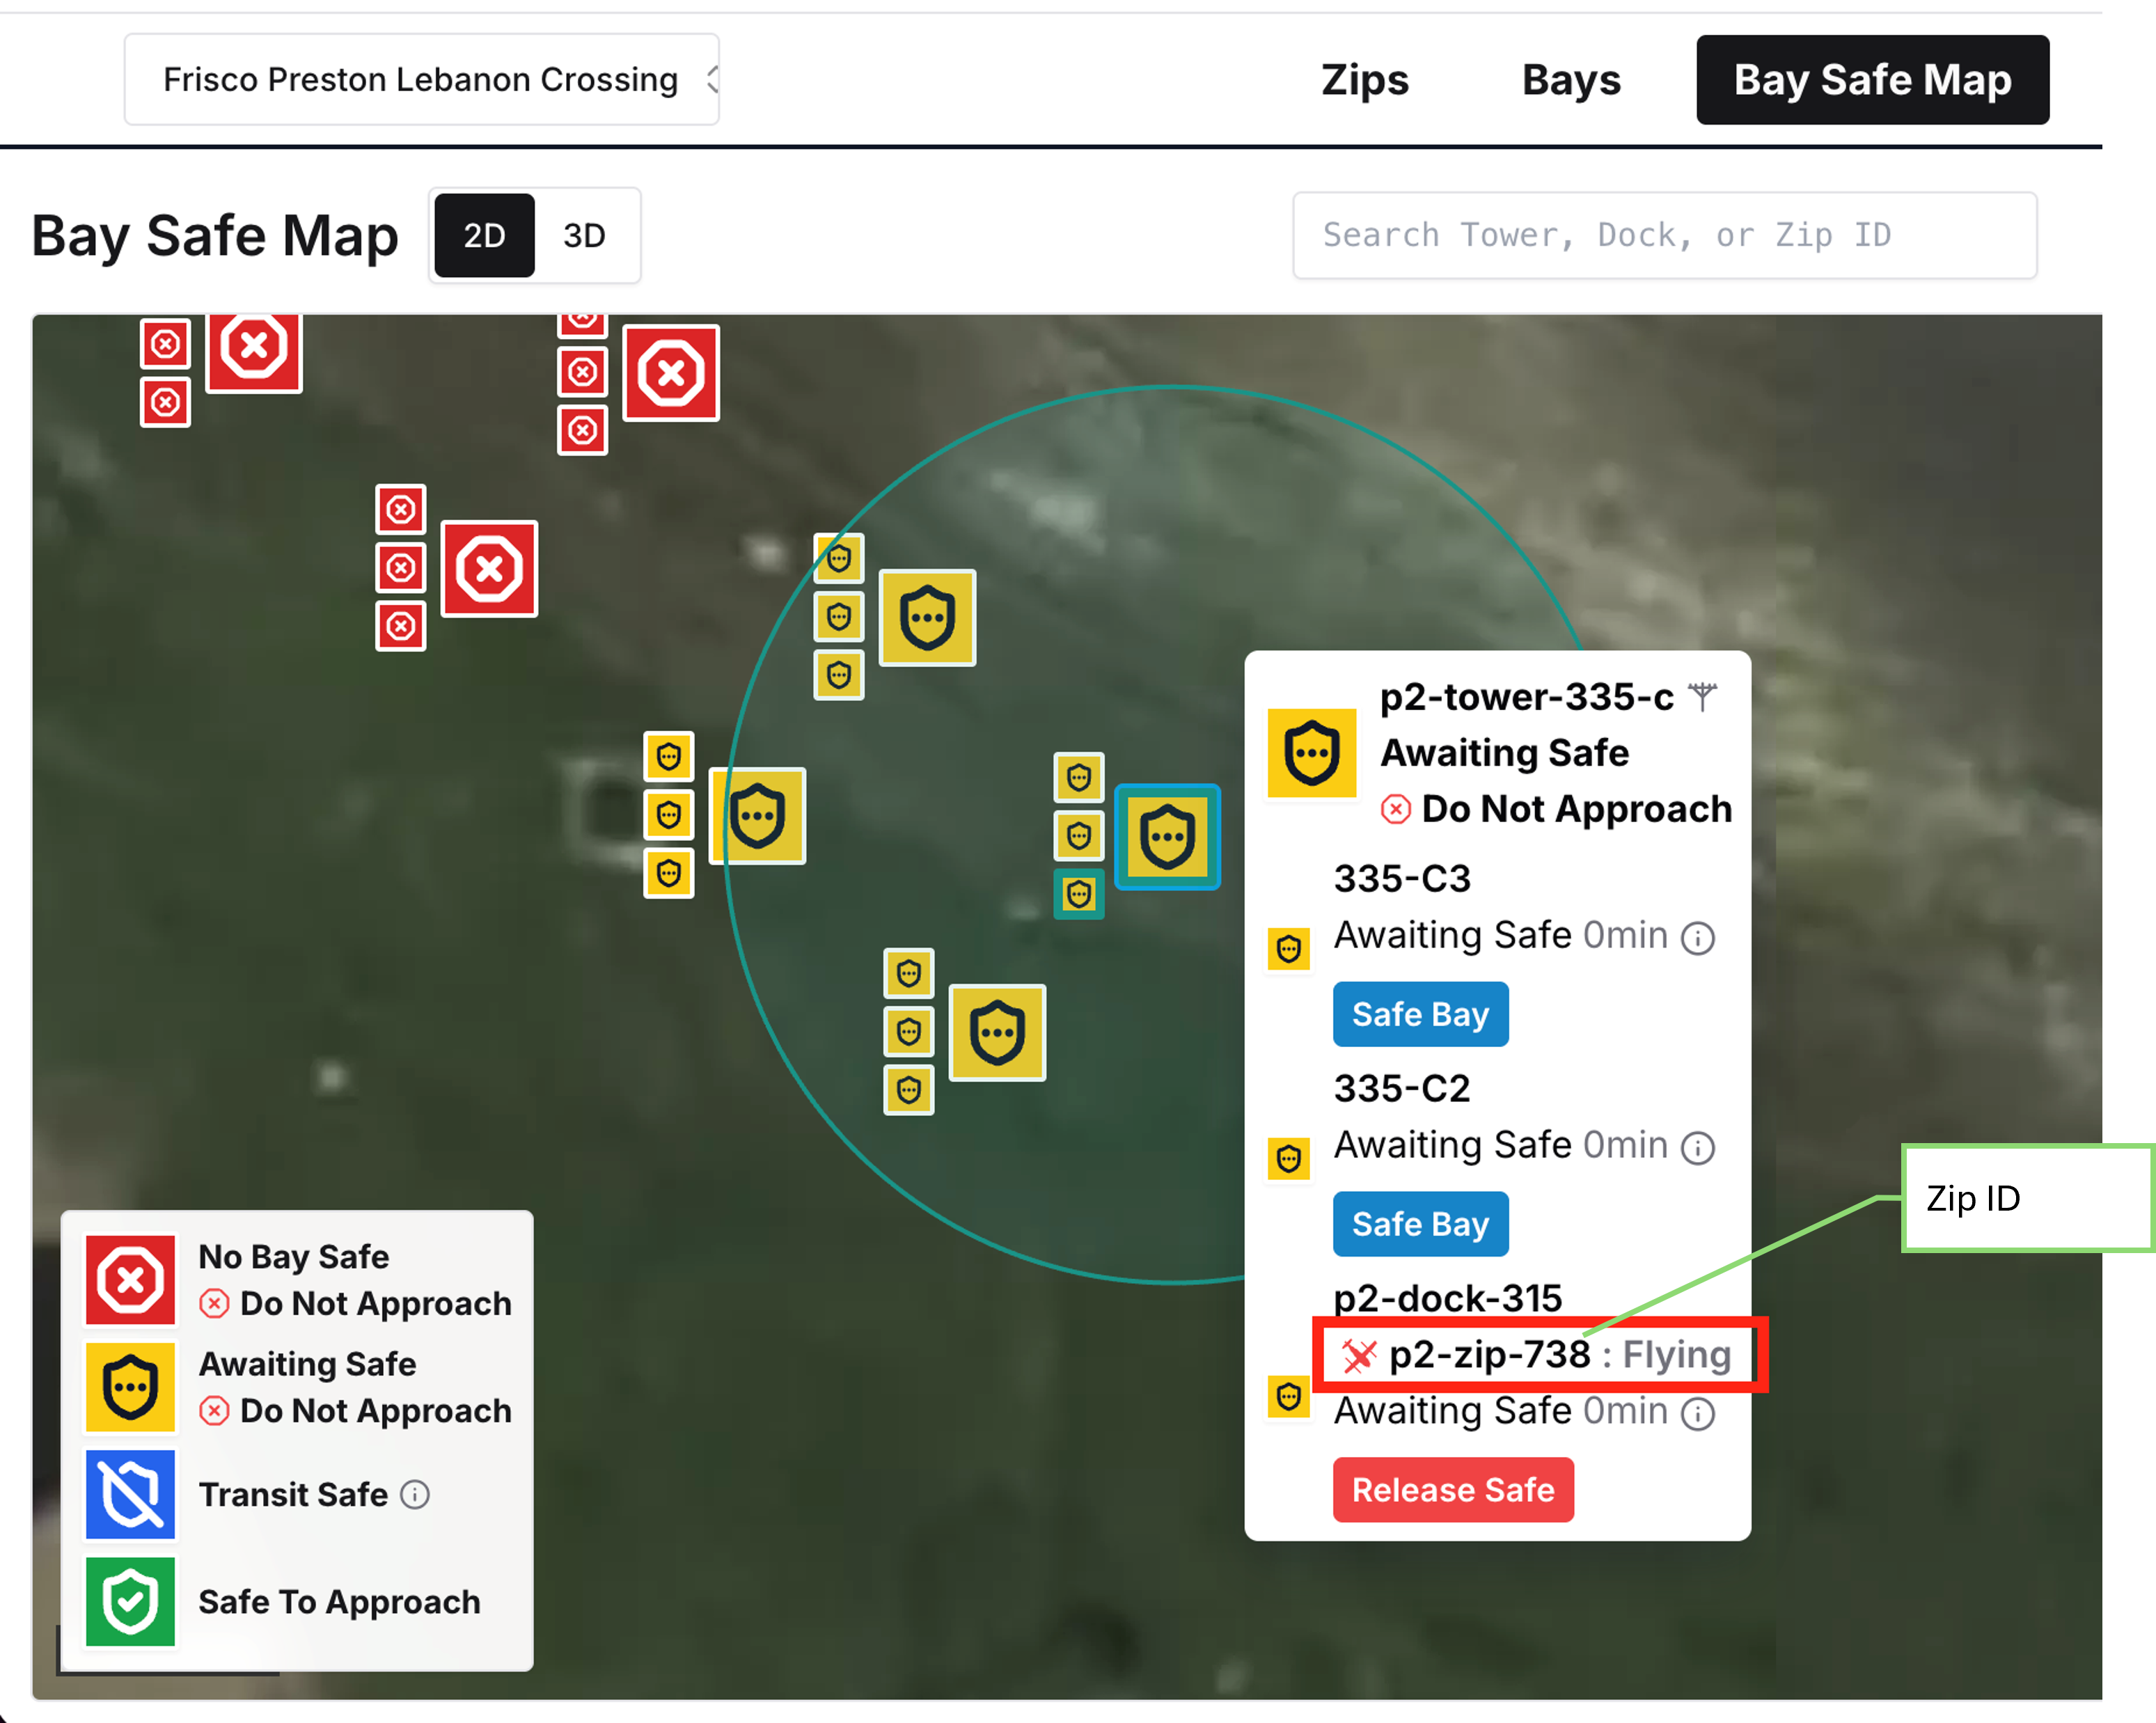2156x1723 pixels.
Task: Select the Bay Safe Map tab
Action: [x=1872, y=79]
